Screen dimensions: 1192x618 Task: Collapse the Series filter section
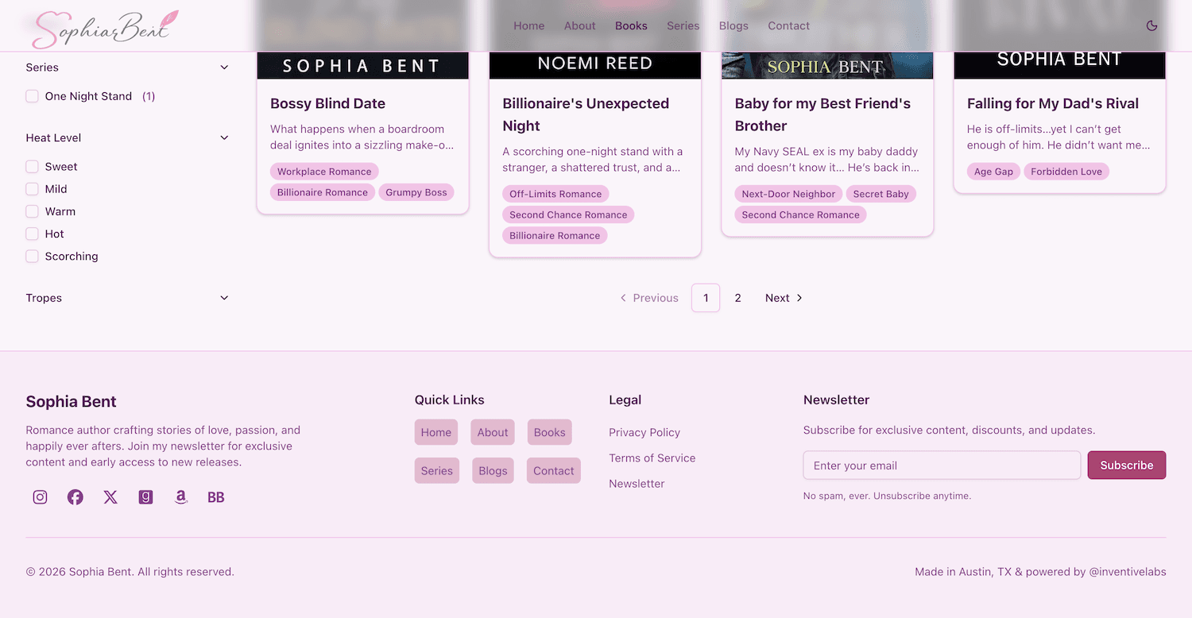223,67
